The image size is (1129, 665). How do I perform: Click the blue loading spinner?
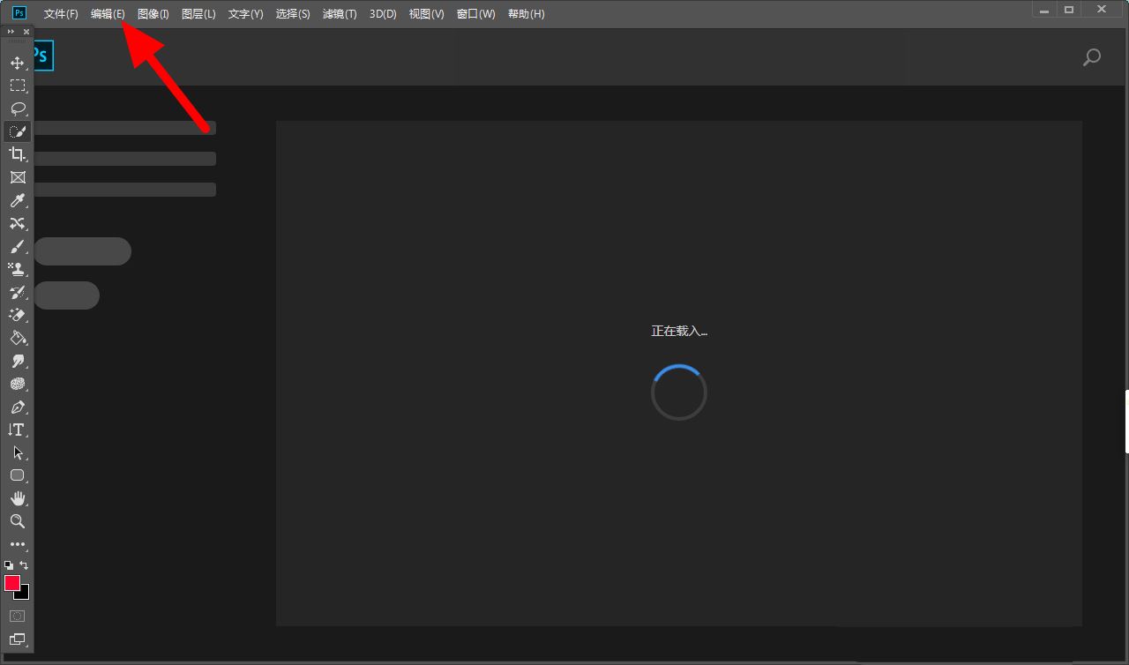tap(679, 392)
